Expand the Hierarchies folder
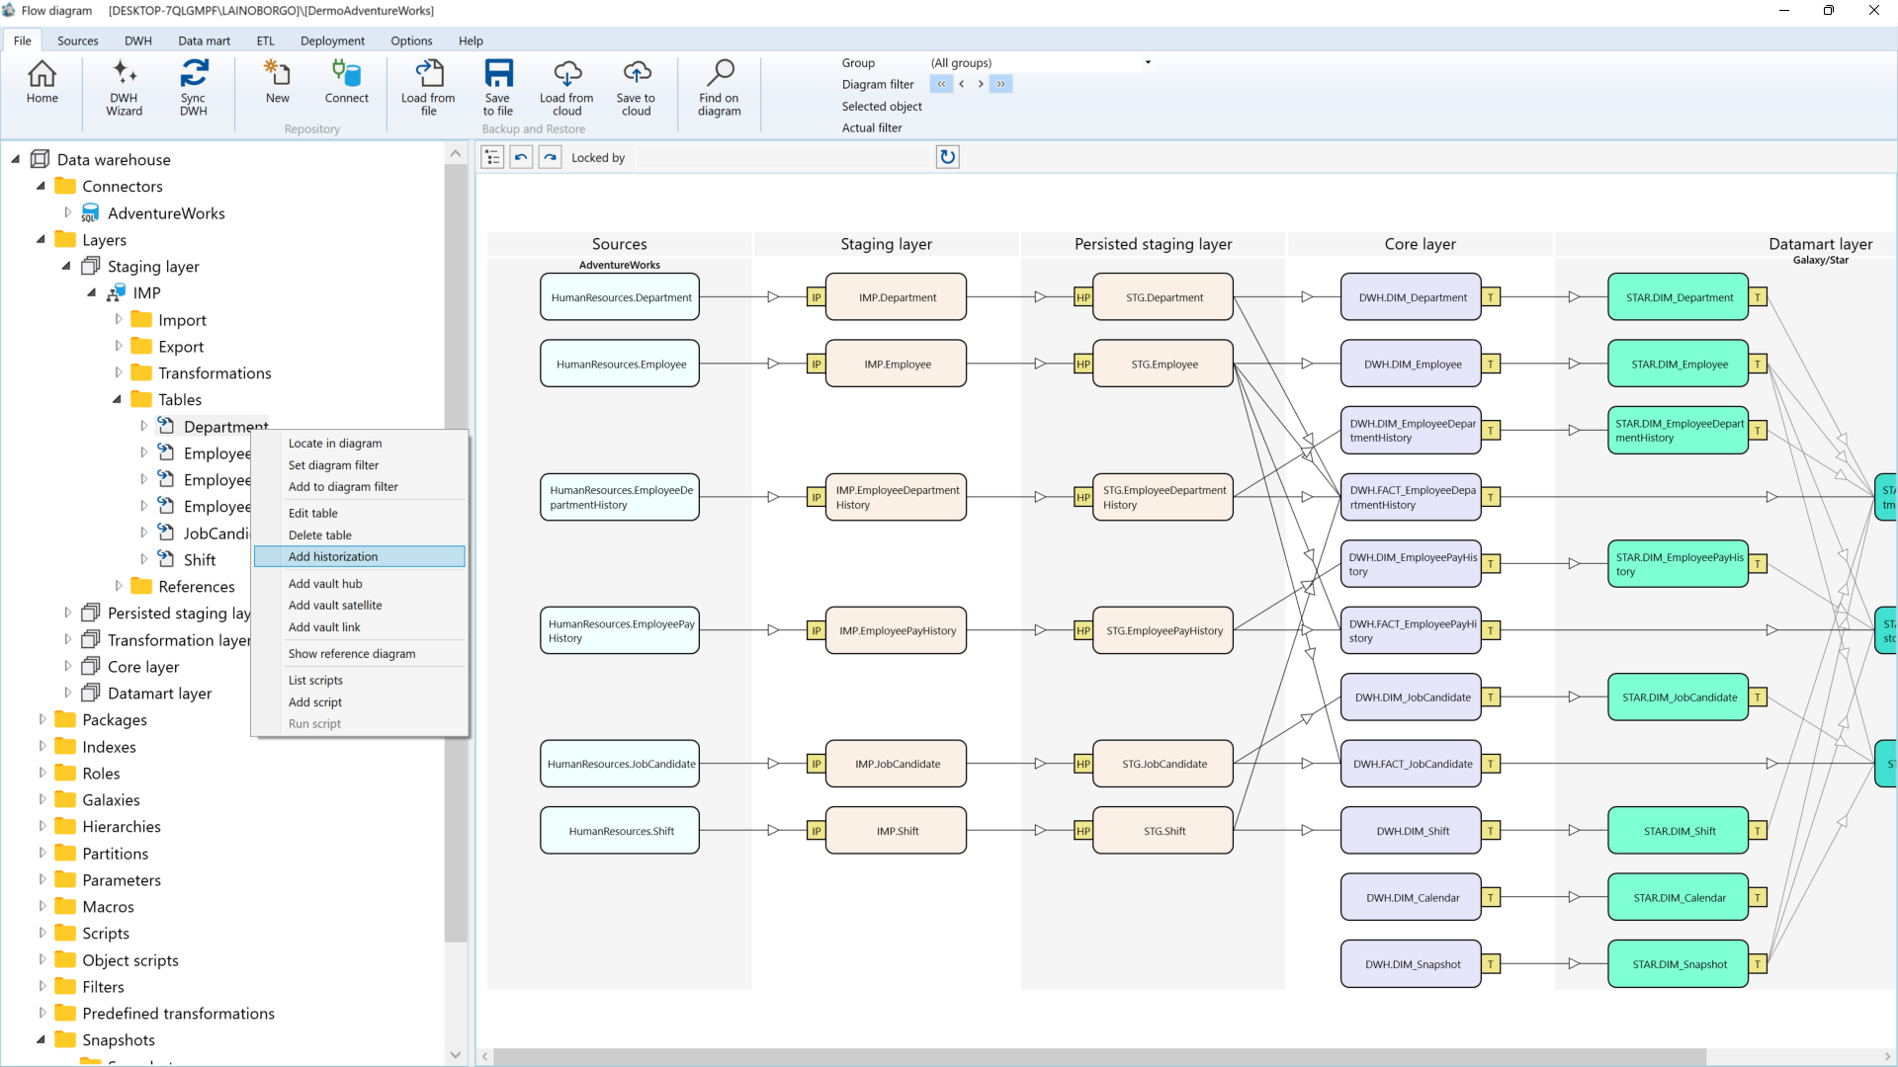 point(42,826)
